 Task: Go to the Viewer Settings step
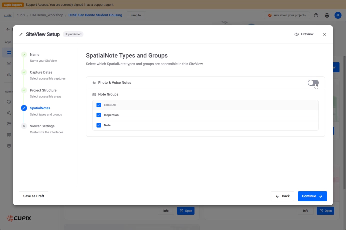point(42,126)
